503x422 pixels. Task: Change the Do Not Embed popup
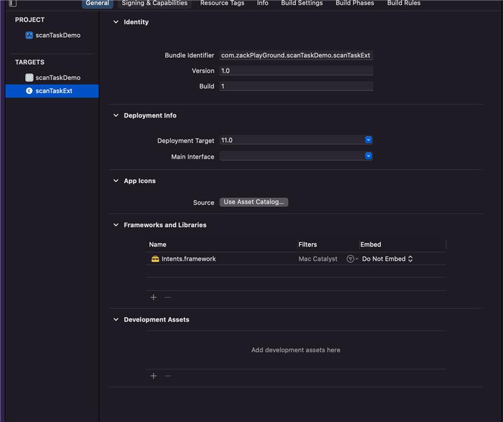coord(387,258)
